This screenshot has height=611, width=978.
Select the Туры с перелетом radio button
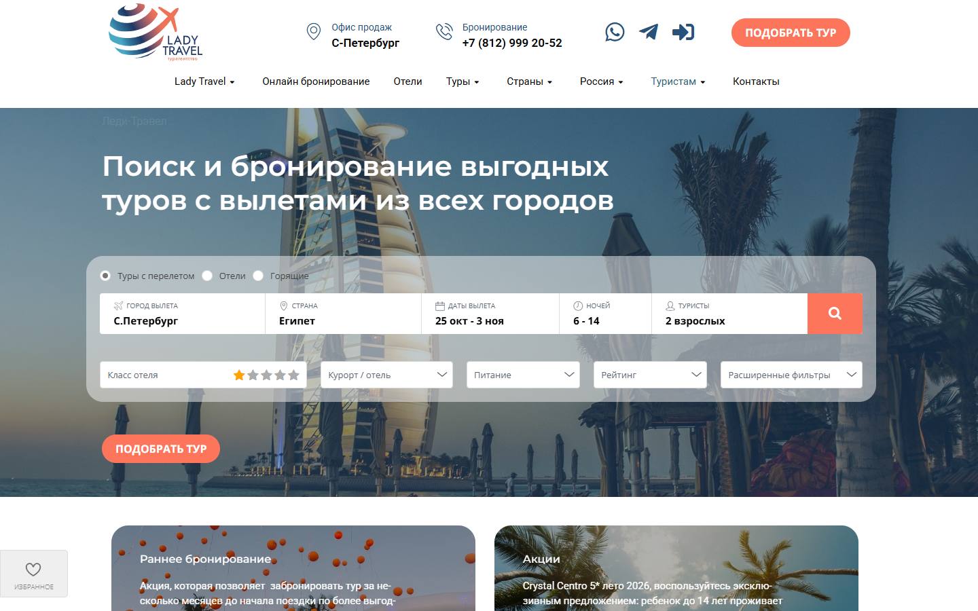tap(105, 276)
